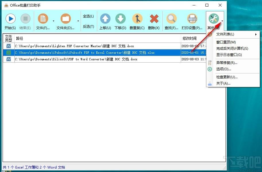Open the 其他 button dropdown arrow

coord(222,21)
